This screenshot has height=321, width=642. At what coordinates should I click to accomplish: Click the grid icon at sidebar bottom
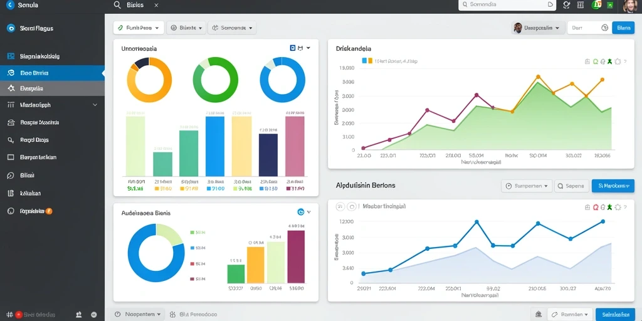point(9,315)
